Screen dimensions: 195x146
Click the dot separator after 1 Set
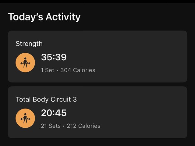pyautogui.click(x=57, y=70)
